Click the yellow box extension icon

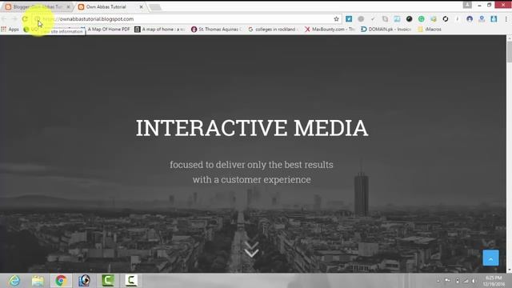(x=434, y=19)
